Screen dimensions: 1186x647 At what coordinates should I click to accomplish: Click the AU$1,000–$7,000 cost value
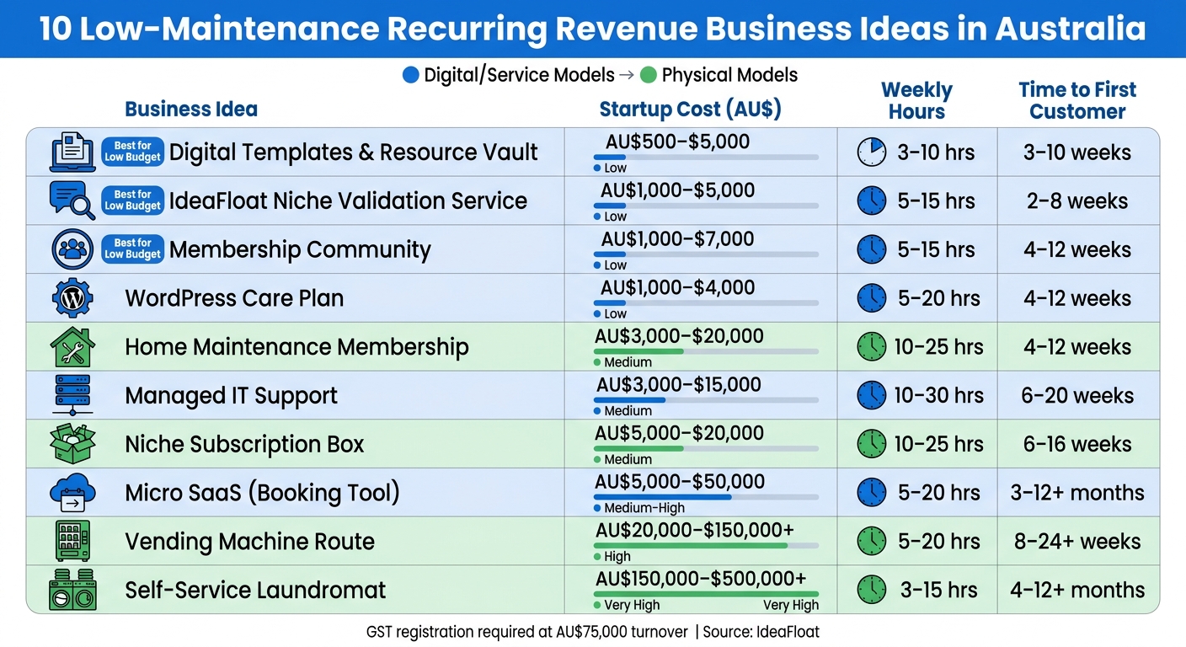(677, 239)
